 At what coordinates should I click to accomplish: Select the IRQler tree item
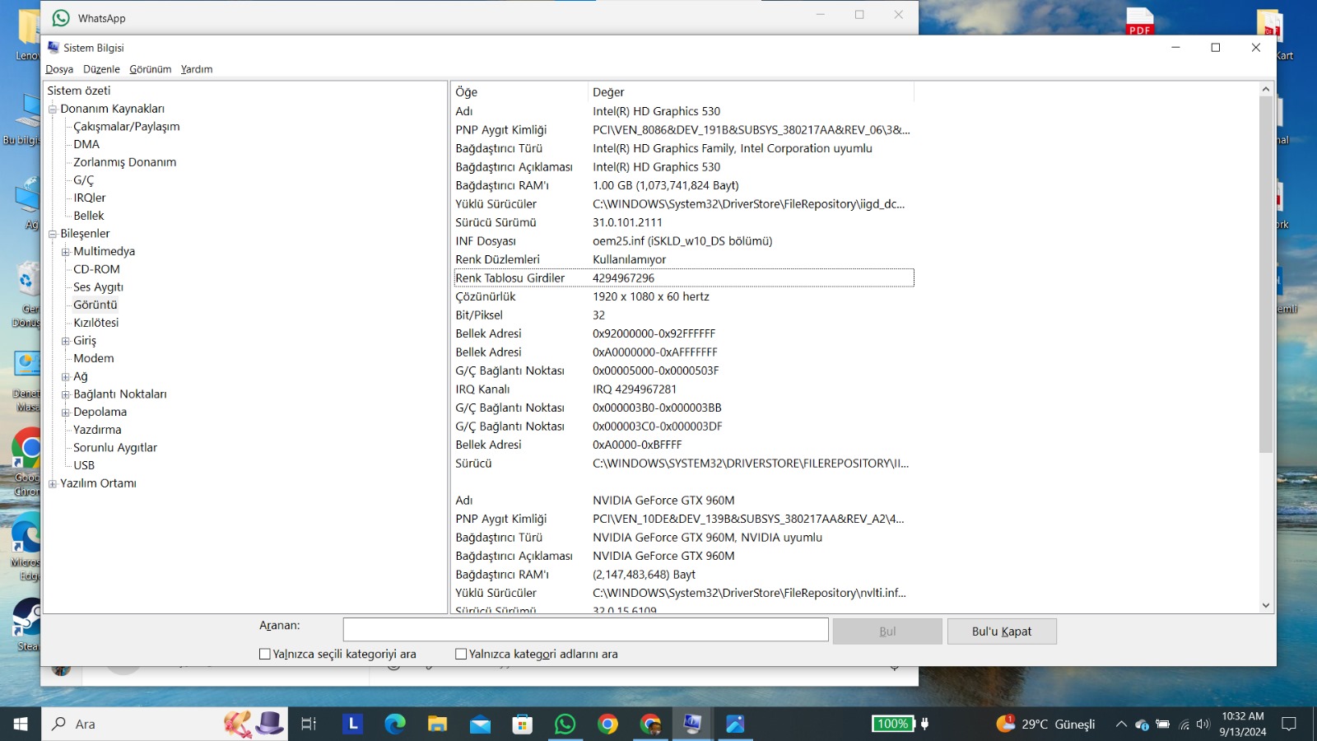click(x=90, y=198)
